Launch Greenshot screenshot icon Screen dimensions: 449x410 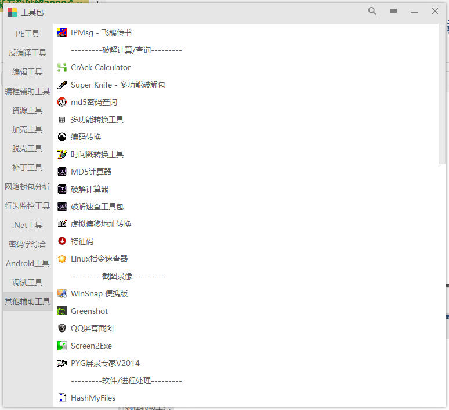(62, 311)
